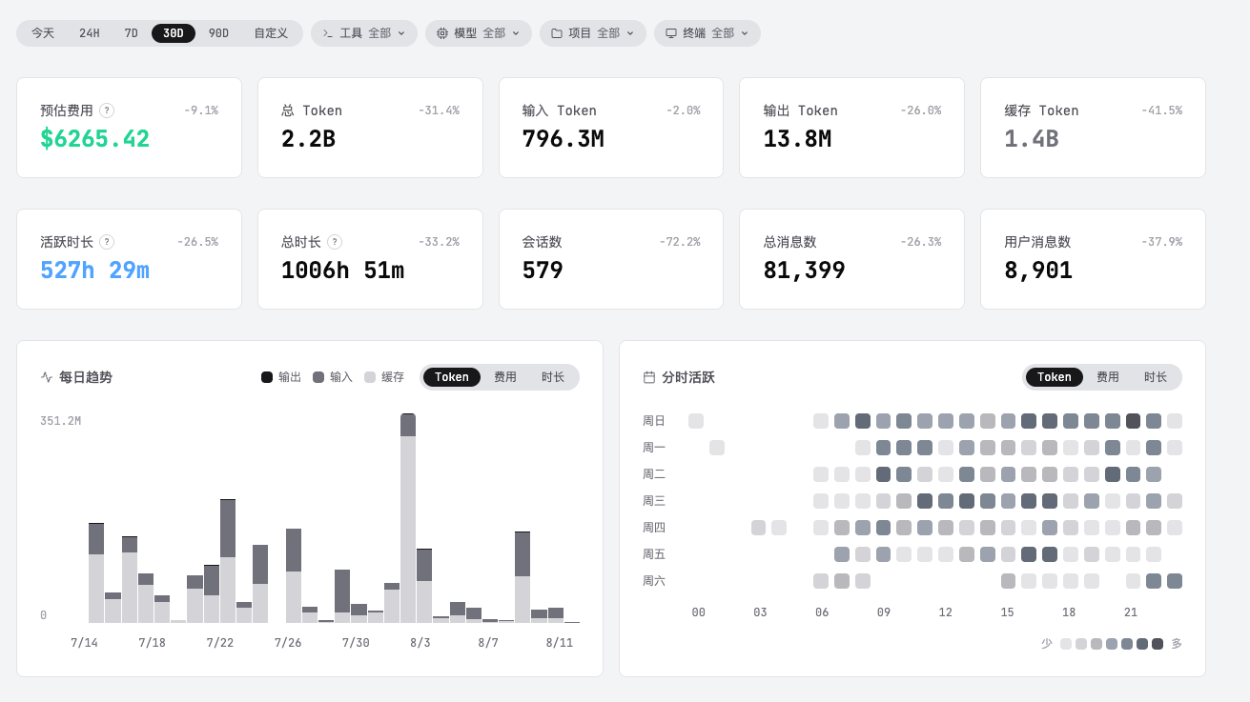Toggle 输入 legend in daily trend chart
The image size is (1250, 702).
click(333, 377)
